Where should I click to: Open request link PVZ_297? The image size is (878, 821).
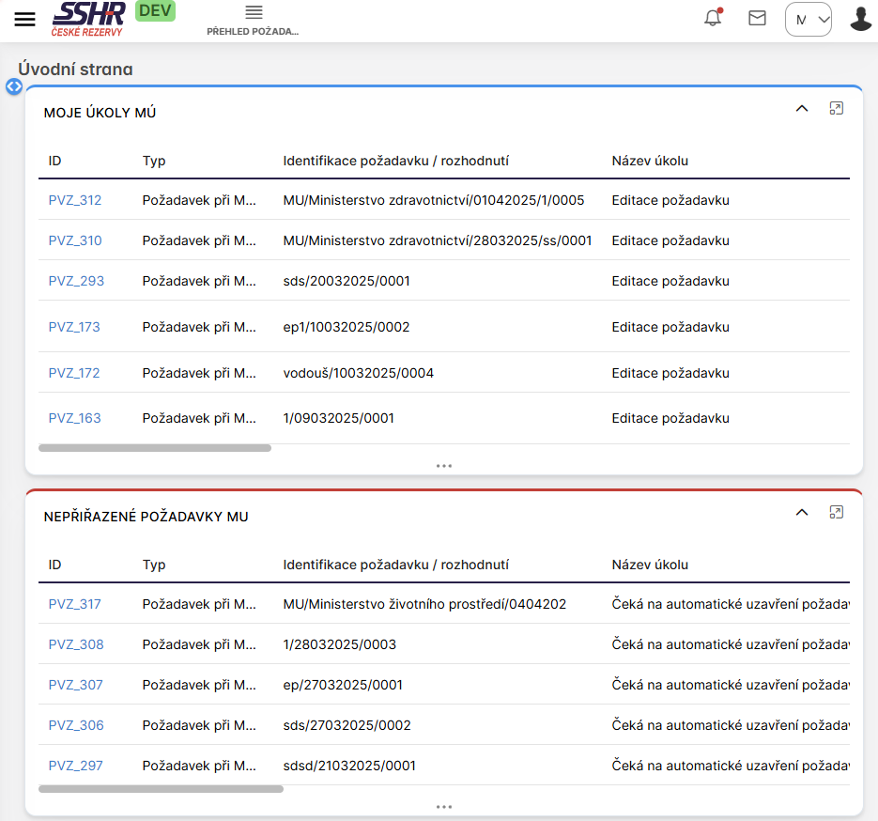click(x=75, y=766)
